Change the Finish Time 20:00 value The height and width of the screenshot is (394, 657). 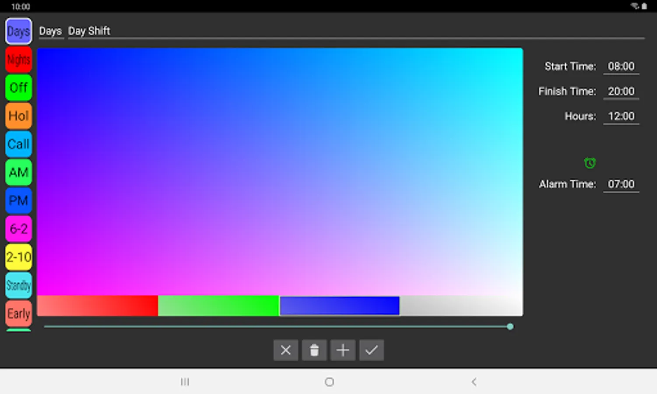pyautogui.click(x=621, y=91)
